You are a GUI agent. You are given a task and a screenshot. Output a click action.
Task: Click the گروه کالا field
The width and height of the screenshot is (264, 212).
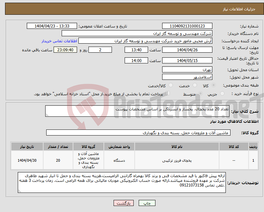[x=138, y=132]
